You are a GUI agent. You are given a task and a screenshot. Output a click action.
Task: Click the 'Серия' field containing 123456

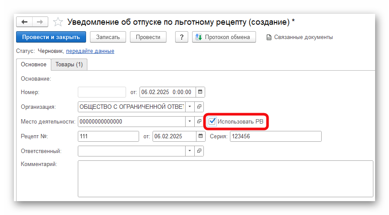(x=276, y=136)
